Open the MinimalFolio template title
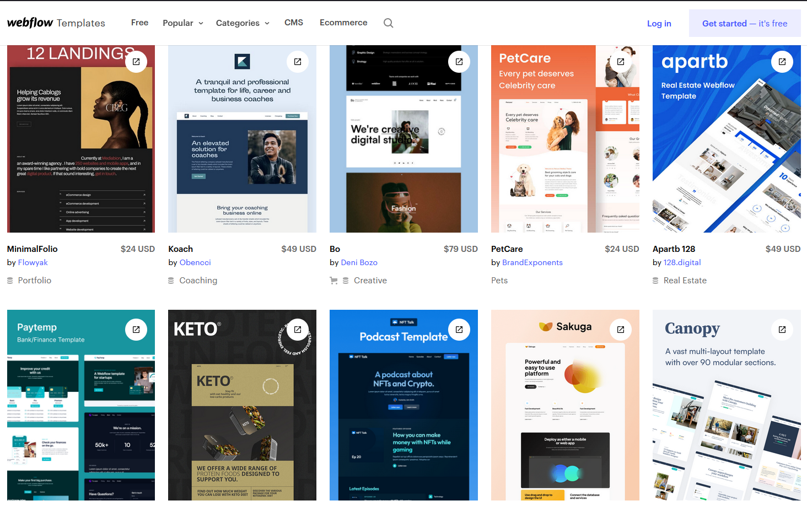The height and width of the screenshot is (506, 807). [x=33, y=249]
